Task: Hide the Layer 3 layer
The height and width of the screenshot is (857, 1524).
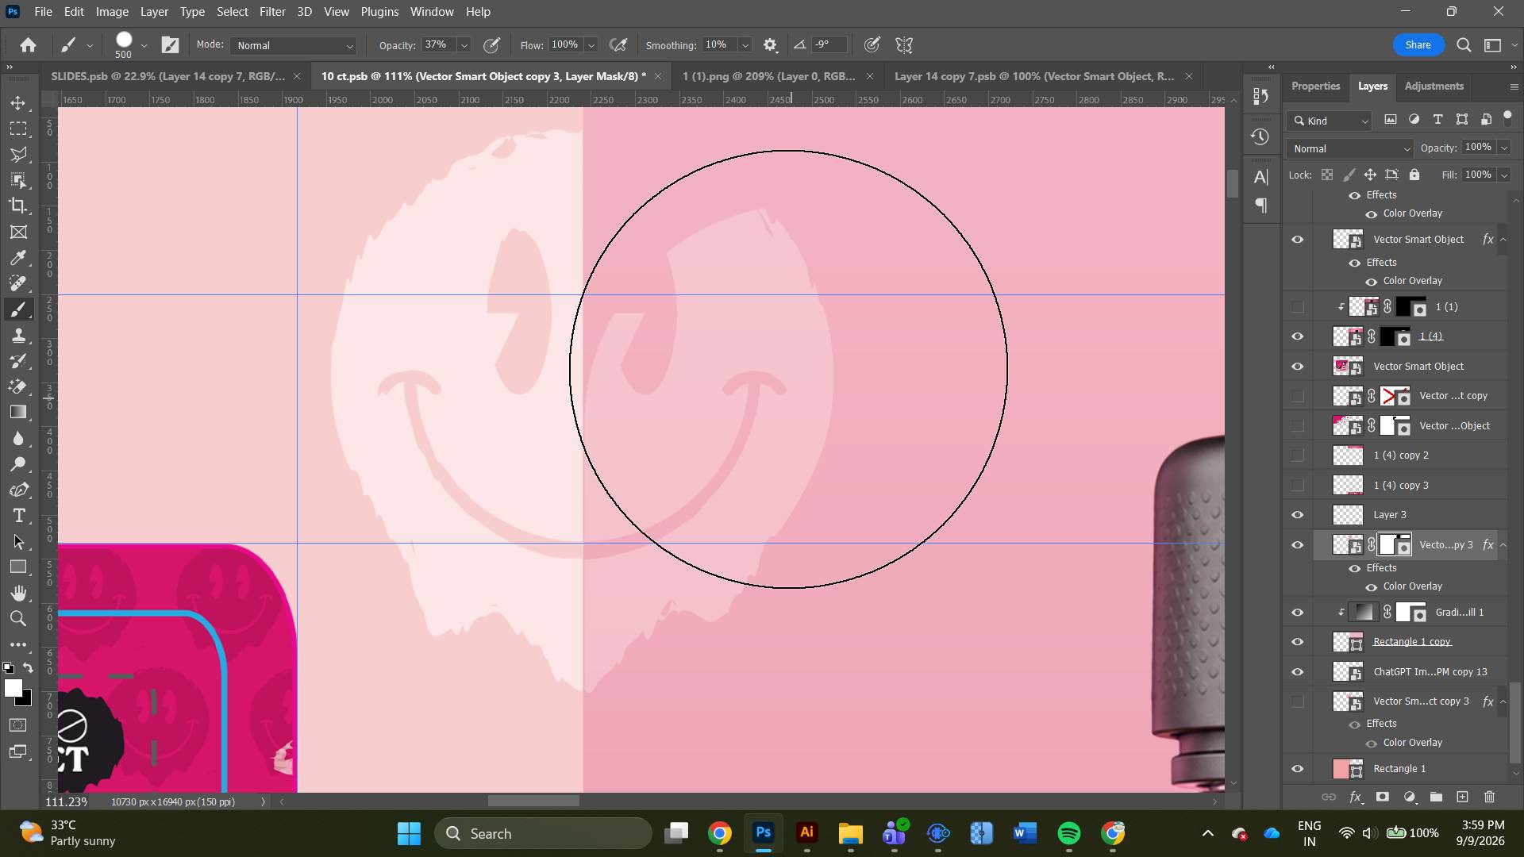Action: point(1298,515)
